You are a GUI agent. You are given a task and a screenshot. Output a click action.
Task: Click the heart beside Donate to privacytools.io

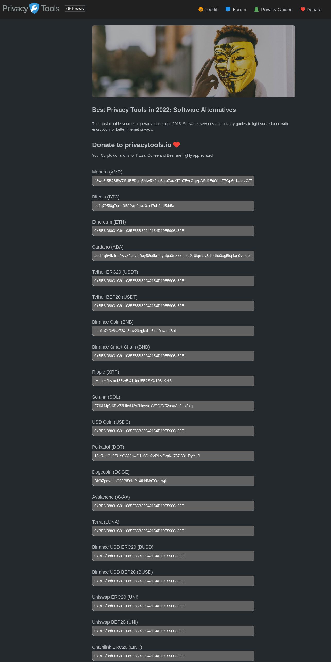pos(177,145)
